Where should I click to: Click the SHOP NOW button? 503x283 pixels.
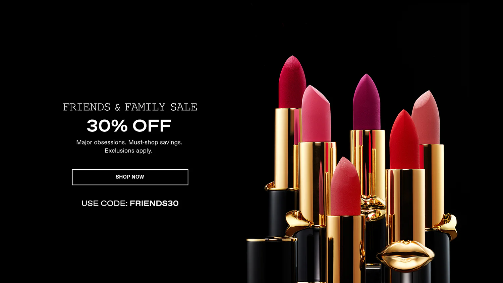[x=130, y=177]
